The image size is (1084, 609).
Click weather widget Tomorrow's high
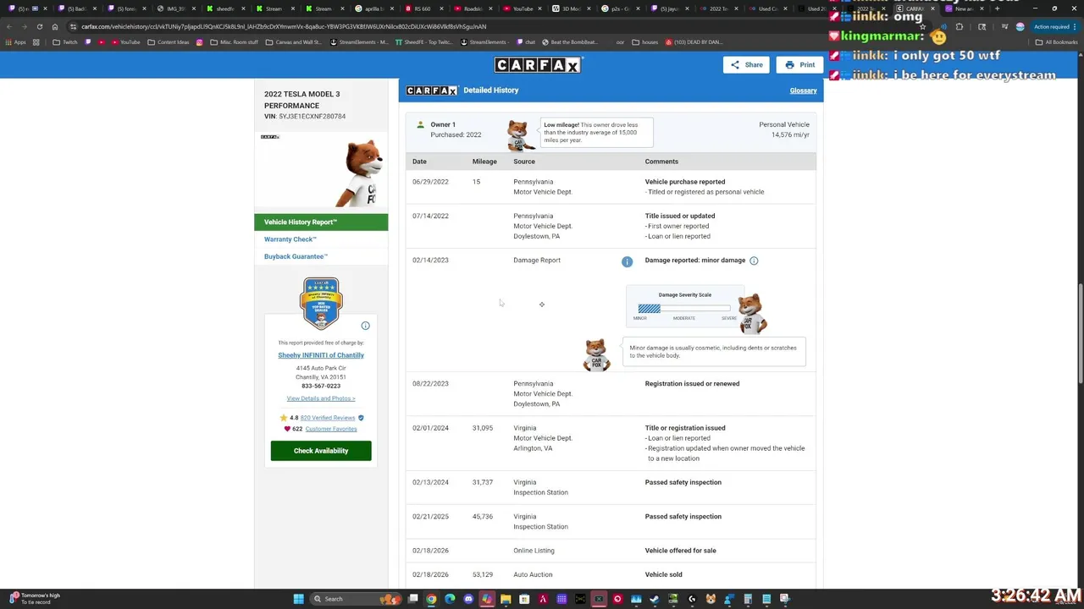34,598
